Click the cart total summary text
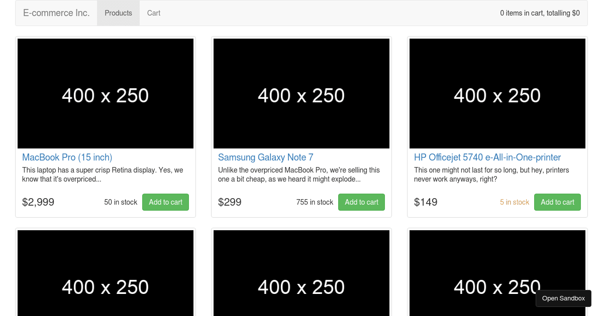603x316 pixels. [x=540, y=13]
